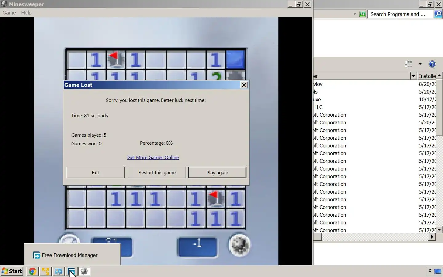Click the vertical scrollbar thumb in Programs list
Image resolution: width=443 pixels, height=277 pixels.
pyautogui.click(x=439, y=107)
